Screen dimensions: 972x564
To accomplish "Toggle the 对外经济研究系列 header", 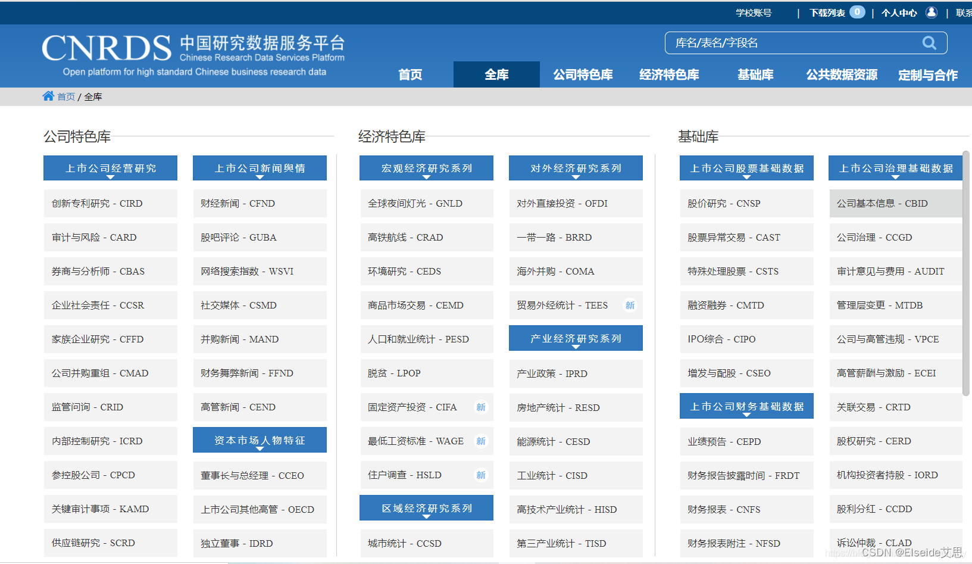I will (x=576, y=168).
